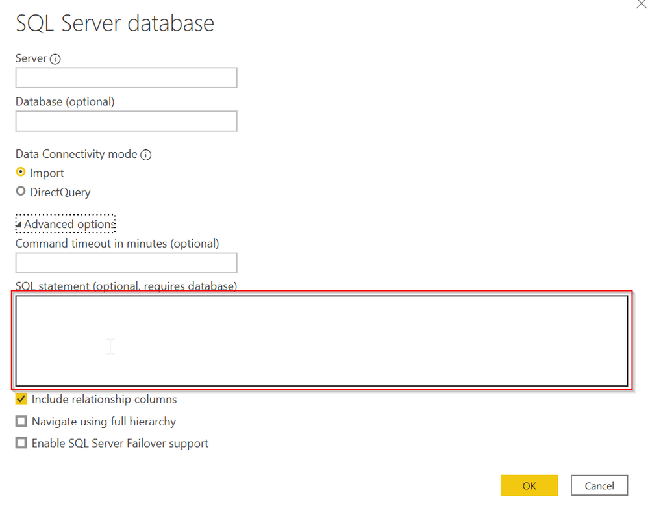Viewport: 648px width, 508px height.
Task: Click the OK button
Action: 529,485
